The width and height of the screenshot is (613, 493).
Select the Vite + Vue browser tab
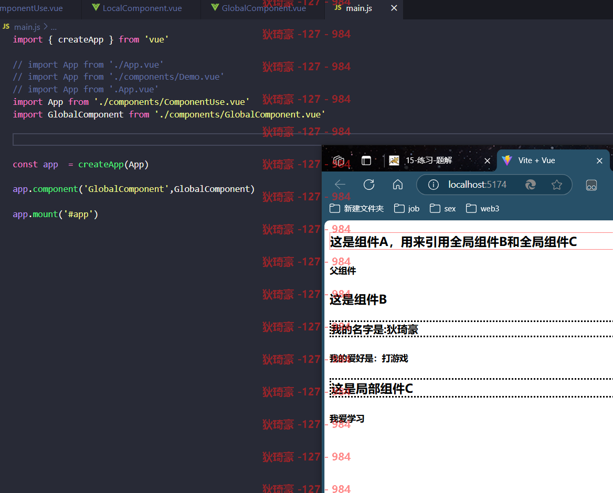(x=553, y=160)
